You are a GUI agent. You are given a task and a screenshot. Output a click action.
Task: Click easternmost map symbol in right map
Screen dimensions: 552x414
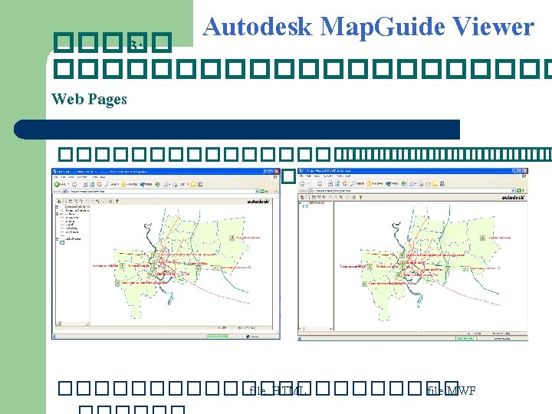[483, 238]
